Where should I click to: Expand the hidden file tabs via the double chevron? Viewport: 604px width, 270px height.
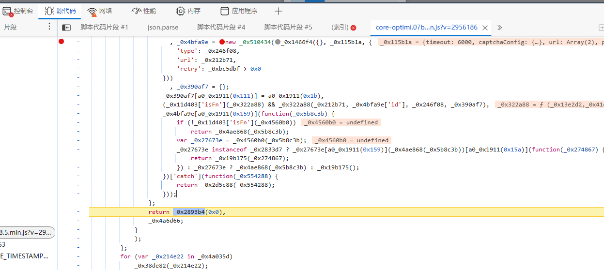coord(499,28)
